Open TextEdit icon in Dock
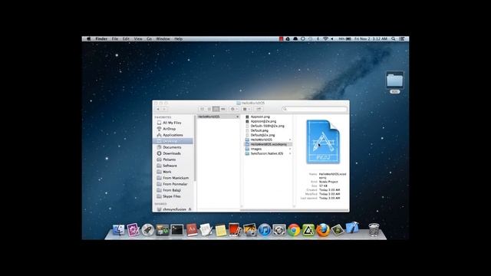 [x=206, y=230]
